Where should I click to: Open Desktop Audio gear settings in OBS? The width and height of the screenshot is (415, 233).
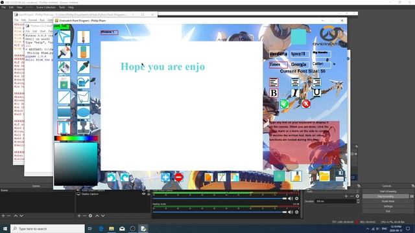tap(297, 212)
